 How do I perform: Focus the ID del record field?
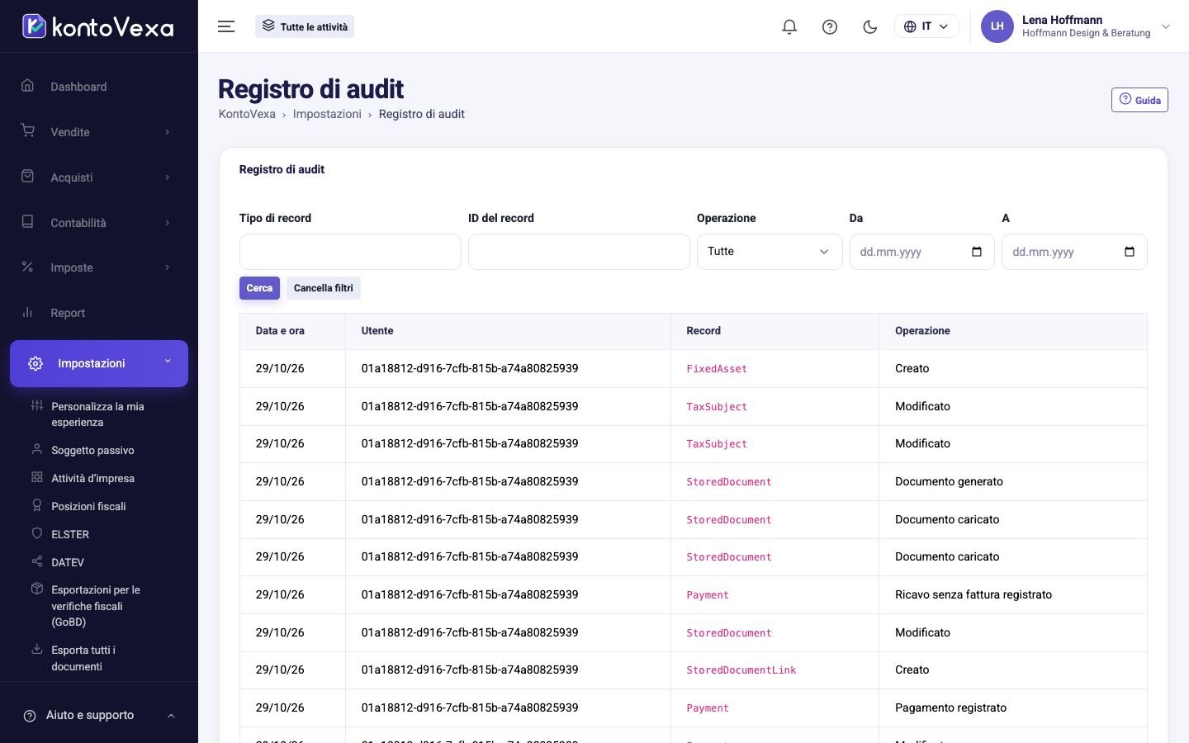pyautogui.click(x=579, y=252)
